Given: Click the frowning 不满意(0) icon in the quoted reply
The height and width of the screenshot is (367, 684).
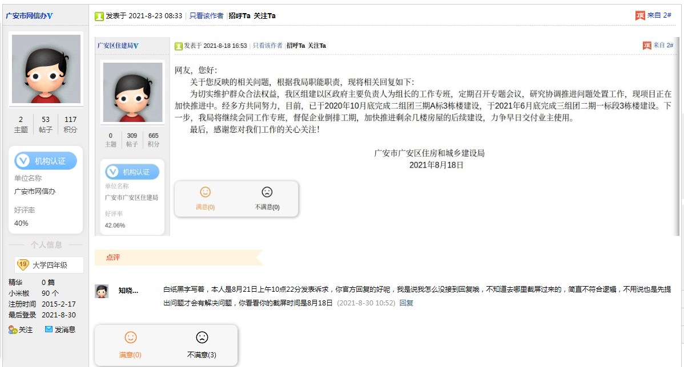Looking at the screenshot, I should coord(267,193).
